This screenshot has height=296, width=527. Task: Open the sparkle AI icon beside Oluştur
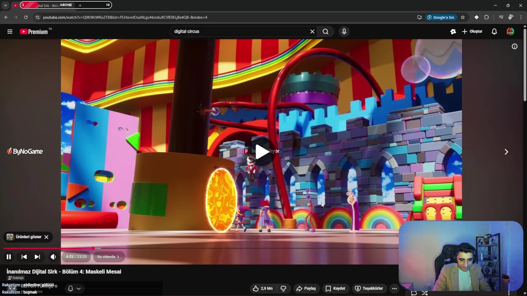pyautogui.click(x=453, y=31)
